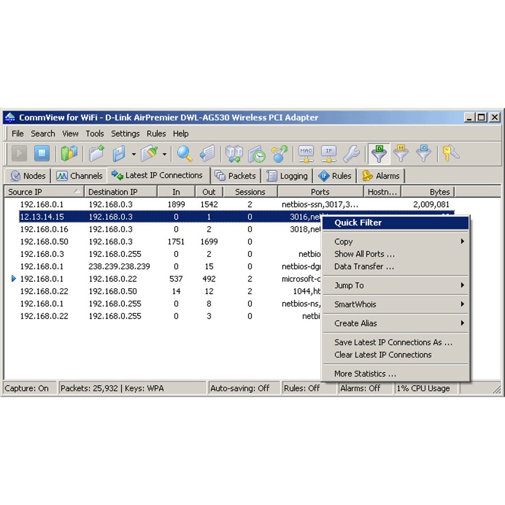The height and width of the screenshot is (505, 505).
Task: Click the floppy disk save icon
Action: coord(119,153)
